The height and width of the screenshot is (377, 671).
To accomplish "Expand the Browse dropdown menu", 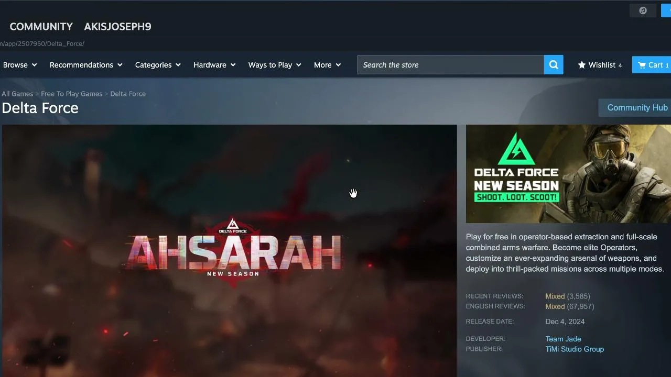I will [20, 65].
